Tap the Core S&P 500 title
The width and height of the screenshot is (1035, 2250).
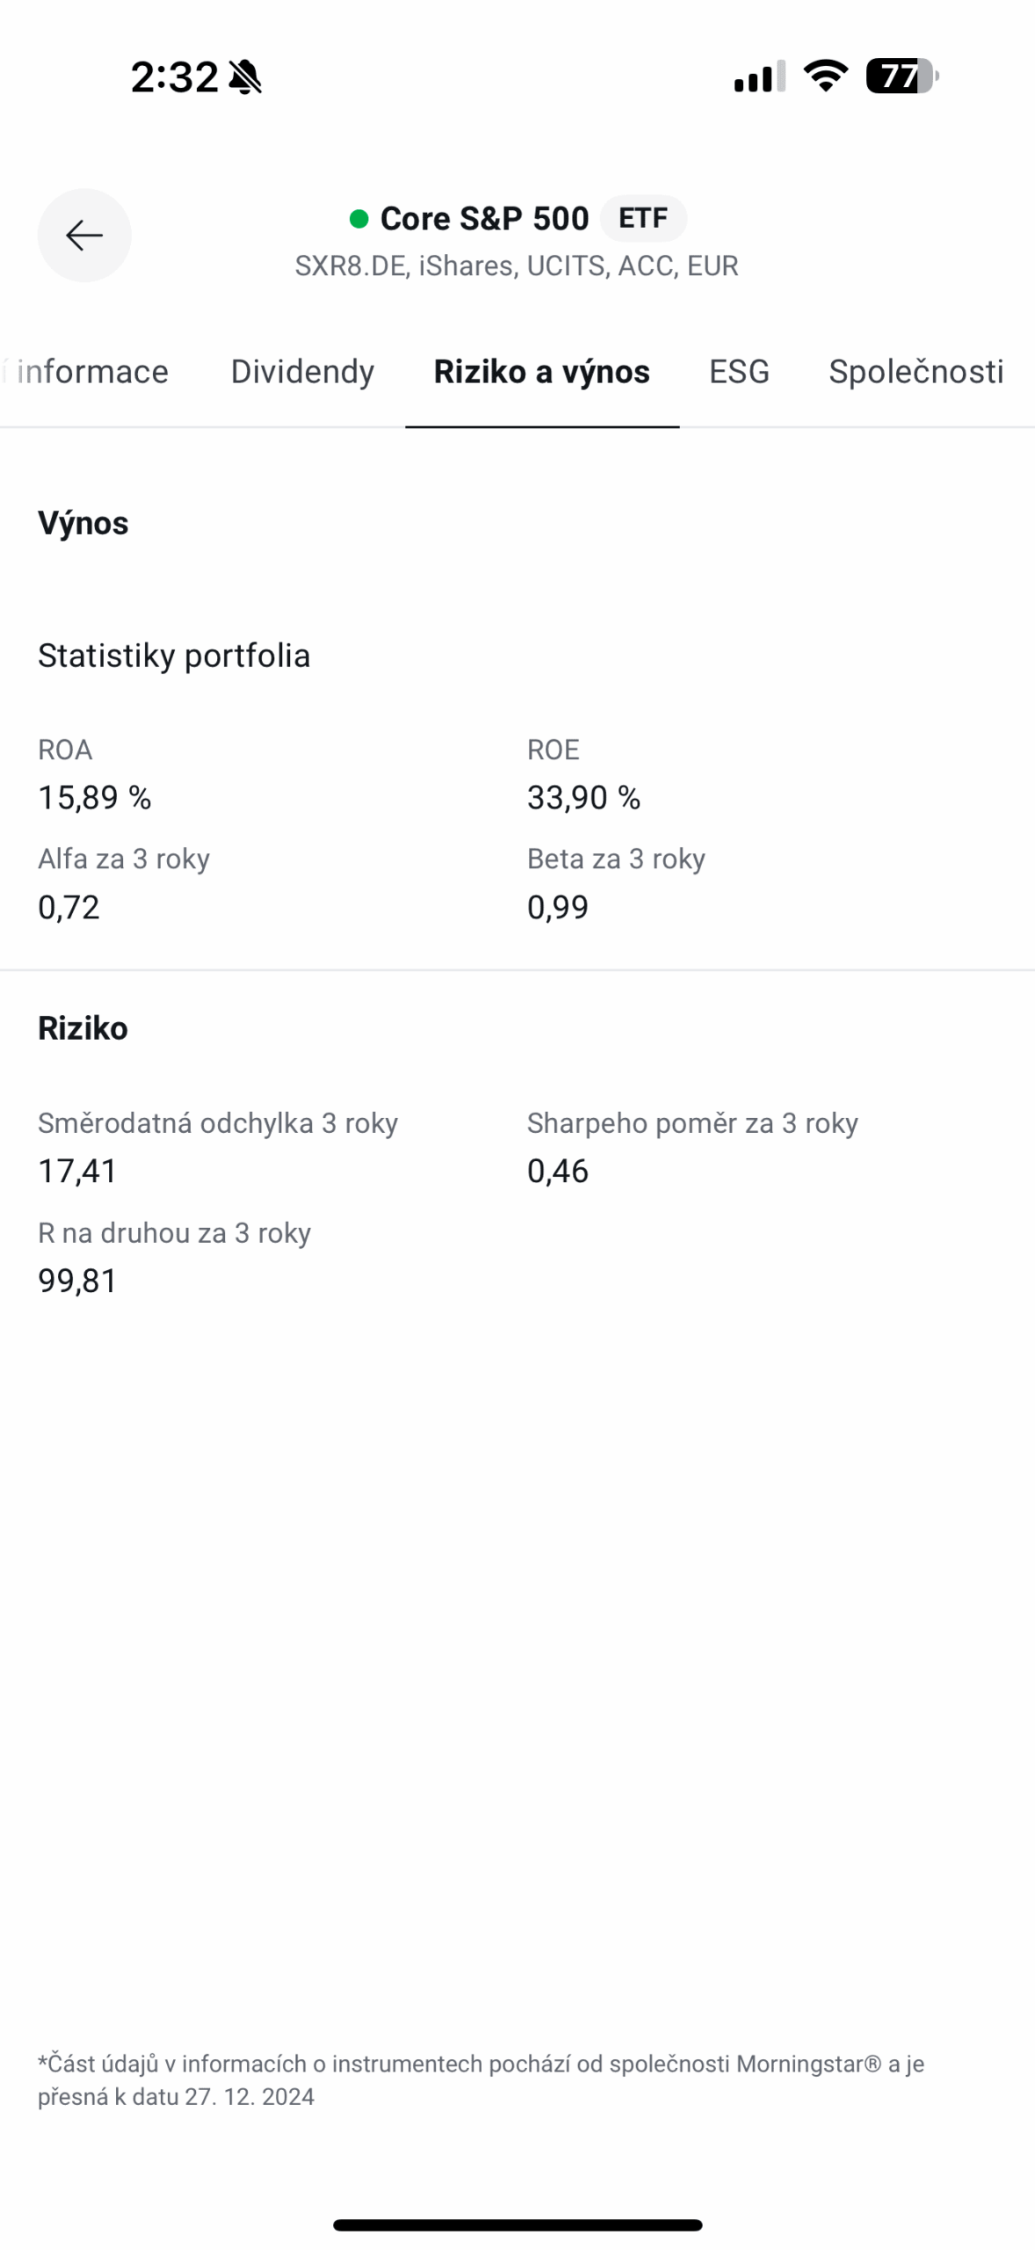(x=484, y=219)
